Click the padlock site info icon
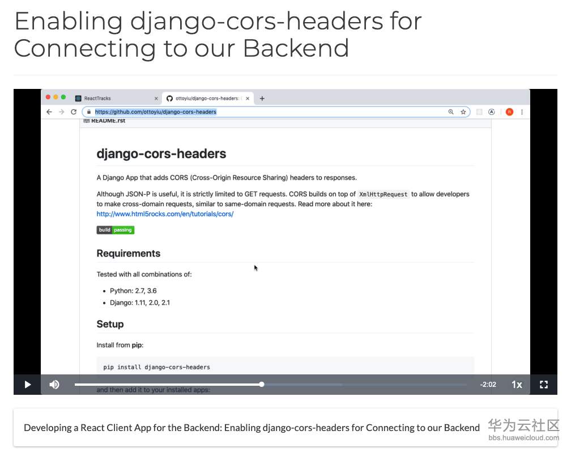The image size is (571, 452). [89, 112]
